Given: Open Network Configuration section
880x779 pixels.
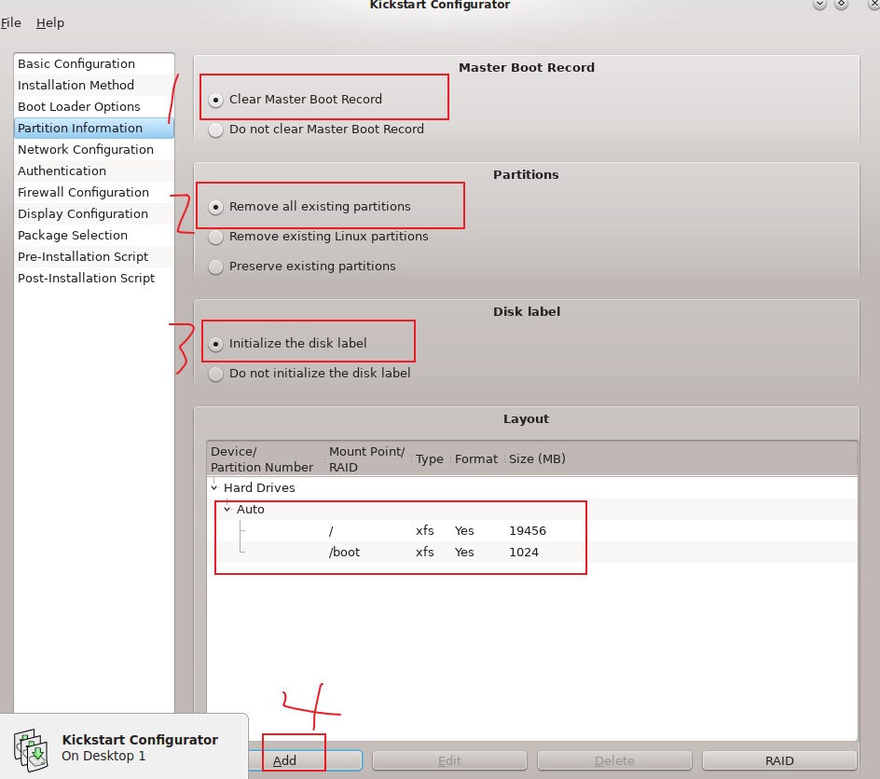Looking at the screenshot, I should click(94, 150).
